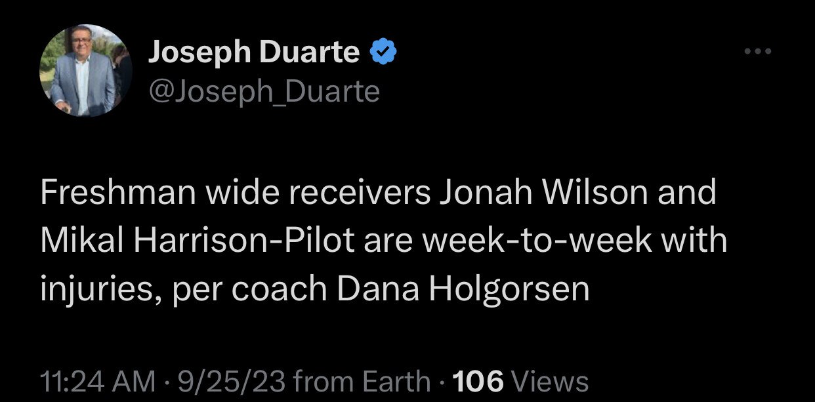This screenshot has height=402, width=815.
Task: Open the @Joseph_Duarte handle link
Action: coord(264,91)
